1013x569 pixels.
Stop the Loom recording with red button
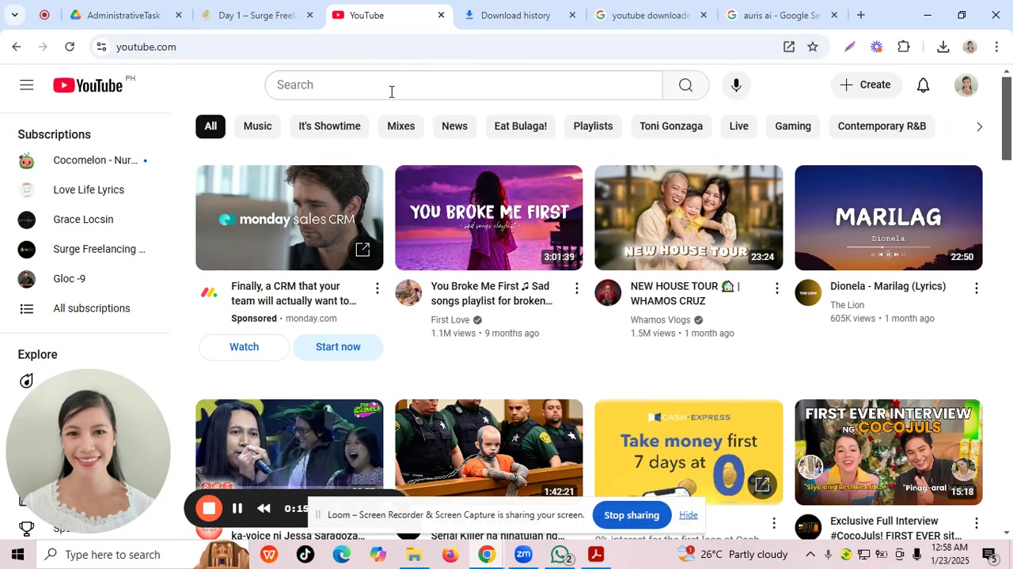[209, 509]
